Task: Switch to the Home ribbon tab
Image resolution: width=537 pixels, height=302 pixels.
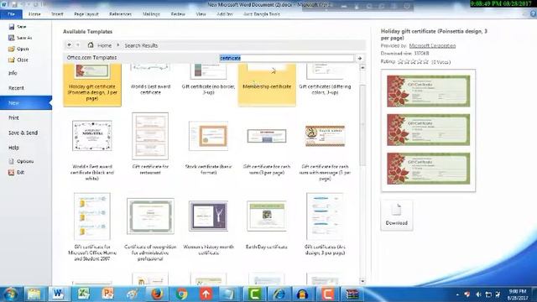Action: (x=34, y=14)
